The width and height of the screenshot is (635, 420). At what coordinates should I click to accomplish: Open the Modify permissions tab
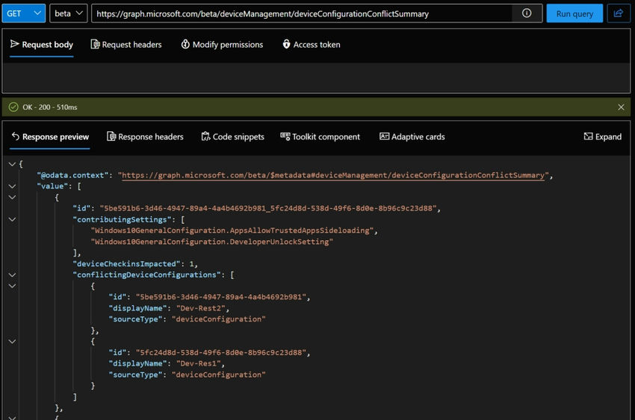(222, 45)
